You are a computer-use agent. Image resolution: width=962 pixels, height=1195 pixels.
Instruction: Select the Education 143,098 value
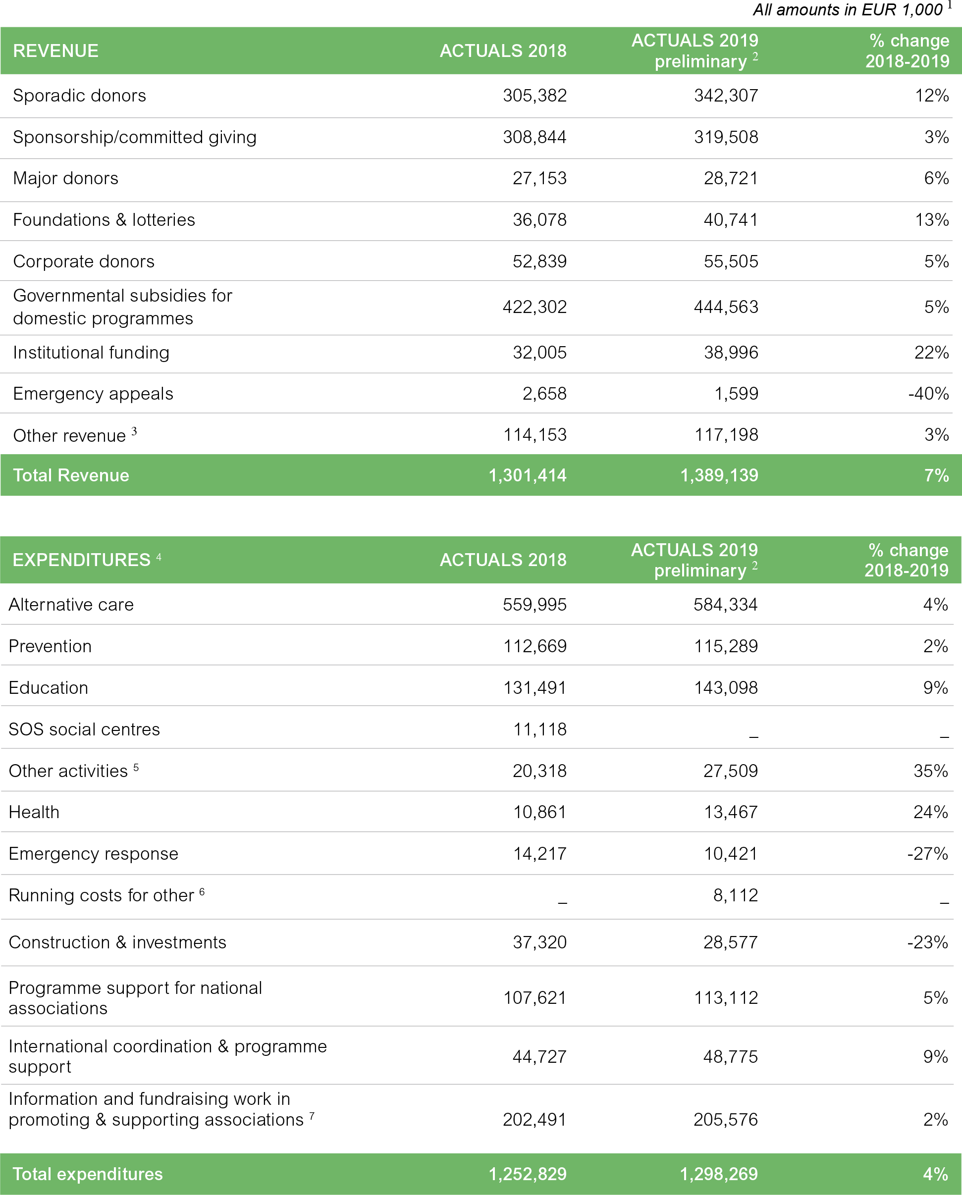point(725,688)
